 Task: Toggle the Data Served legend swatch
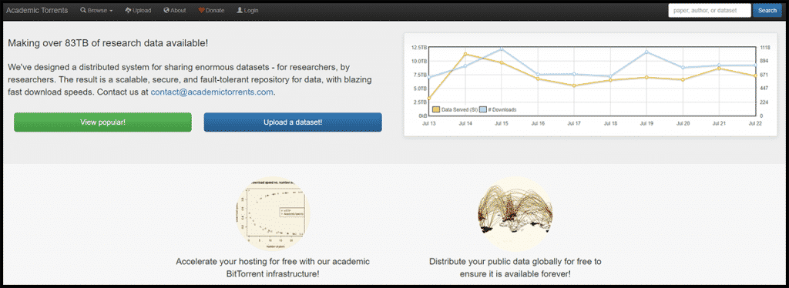coord(436,109)
